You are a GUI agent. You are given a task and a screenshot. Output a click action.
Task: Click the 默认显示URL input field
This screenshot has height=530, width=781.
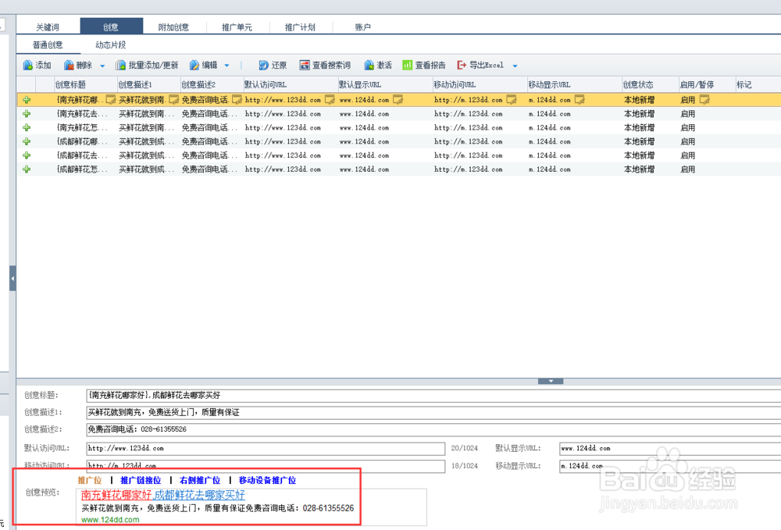click(x=670, y=449)
